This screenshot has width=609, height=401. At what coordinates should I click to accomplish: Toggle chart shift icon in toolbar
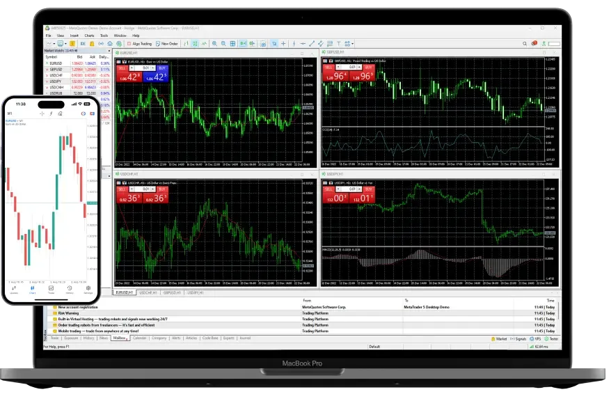pyautogui.click(x=252, y=44)
